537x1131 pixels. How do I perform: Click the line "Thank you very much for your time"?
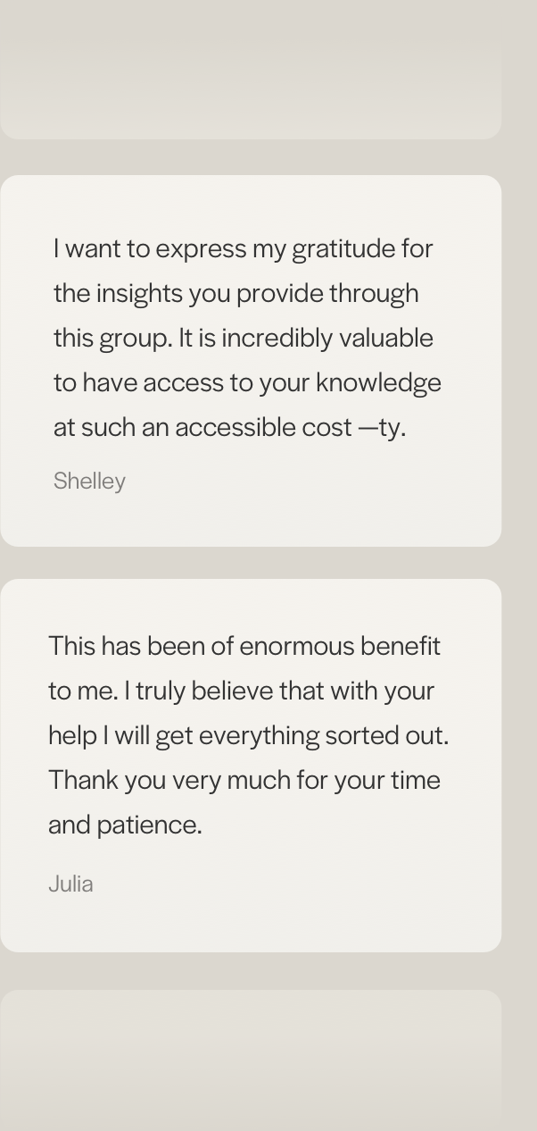[x=244, y=780]
